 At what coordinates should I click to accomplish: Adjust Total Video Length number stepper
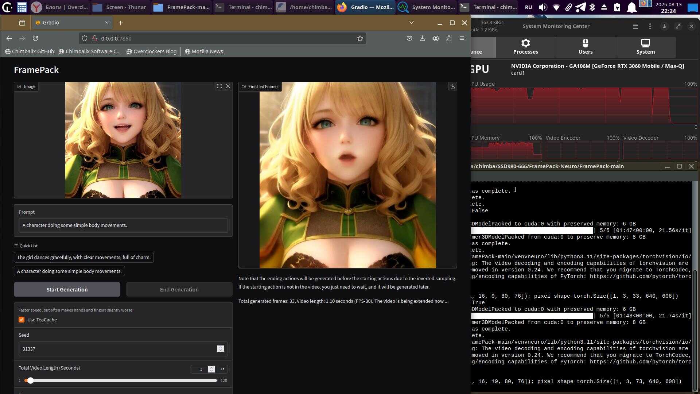click(211, 369)
